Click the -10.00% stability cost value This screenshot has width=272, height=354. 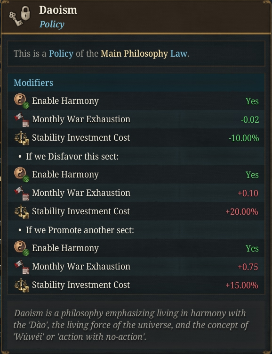point(244,138)
